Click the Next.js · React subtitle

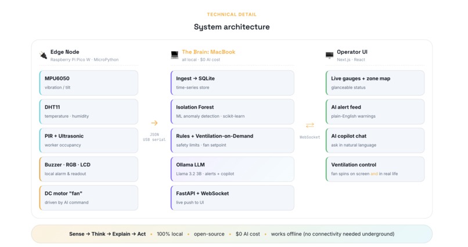click(x=351, y=60)
